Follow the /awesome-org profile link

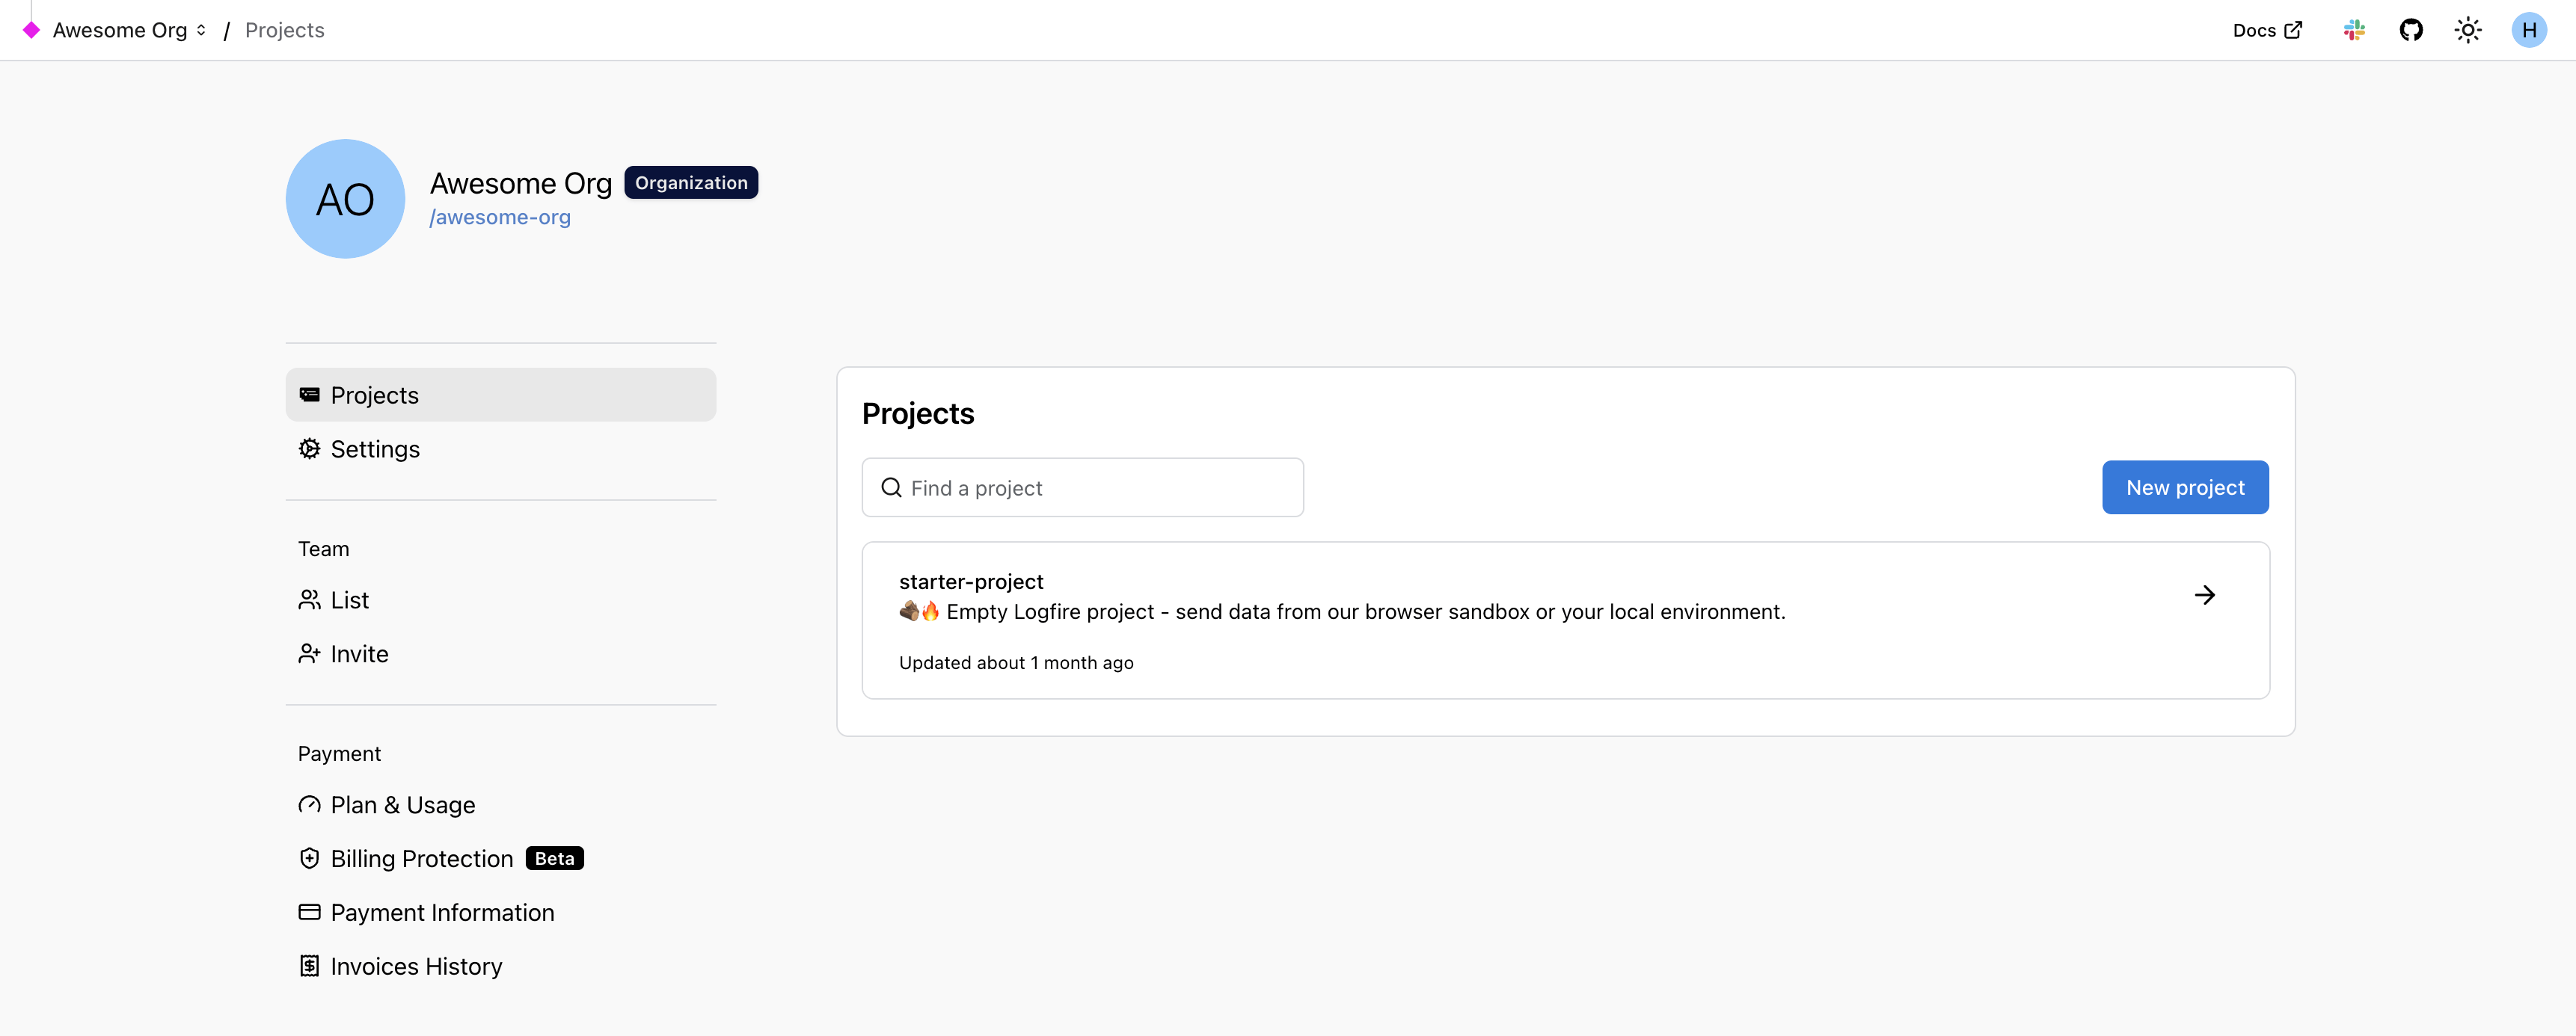(x=500, y=217)
